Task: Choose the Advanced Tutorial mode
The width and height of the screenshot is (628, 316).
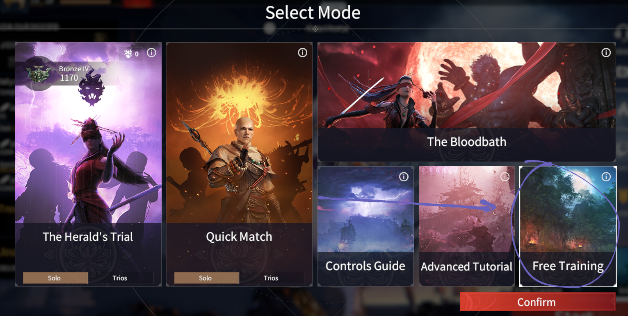Action: point(467,226)
